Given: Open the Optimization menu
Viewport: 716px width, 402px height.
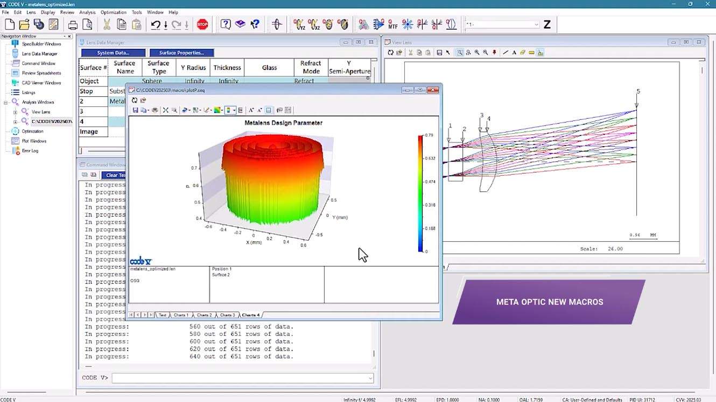Looking at the screenshot, I should (x=113, y=12).
